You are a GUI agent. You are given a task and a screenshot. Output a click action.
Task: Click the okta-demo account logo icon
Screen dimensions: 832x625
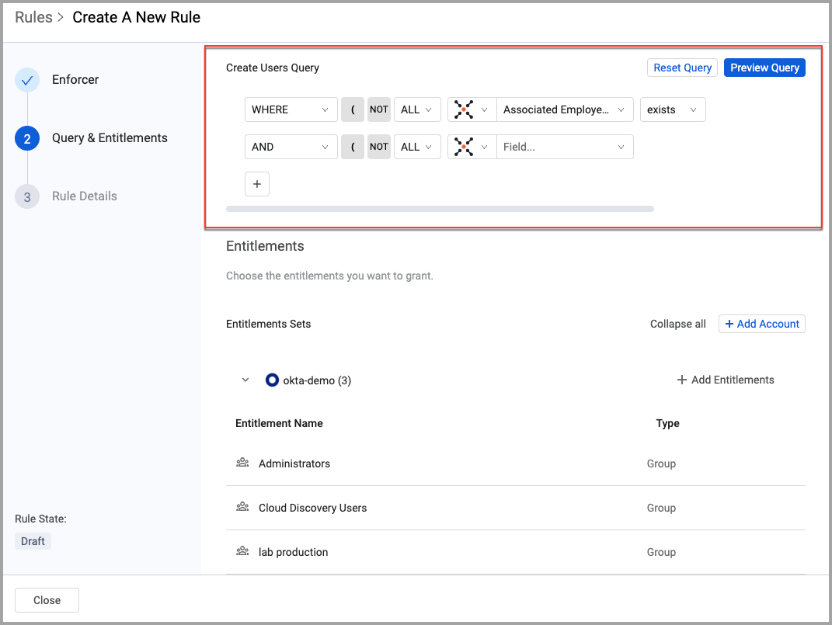272,380
